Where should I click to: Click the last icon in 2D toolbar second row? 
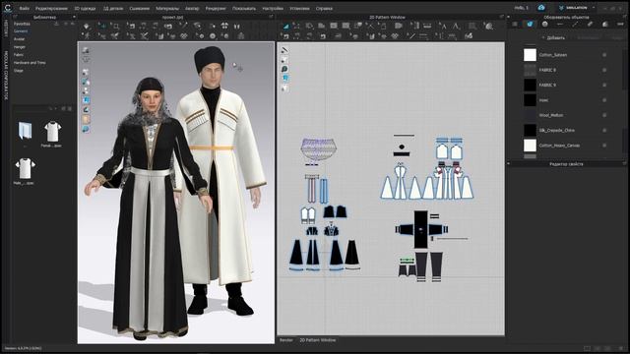click(469, 36)
